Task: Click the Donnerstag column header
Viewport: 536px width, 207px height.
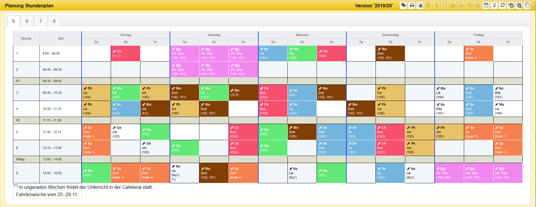Action: tap(390, 35)
